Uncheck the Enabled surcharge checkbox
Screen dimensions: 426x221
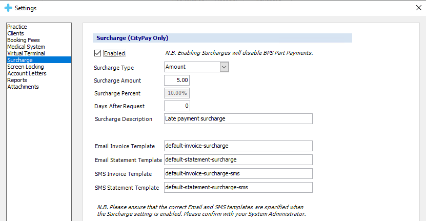(97, 53)
